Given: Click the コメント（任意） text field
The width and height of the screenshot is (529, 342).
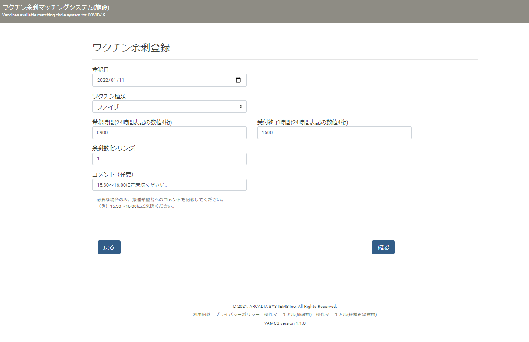Looking at the screenshot, I should [170, 185].
